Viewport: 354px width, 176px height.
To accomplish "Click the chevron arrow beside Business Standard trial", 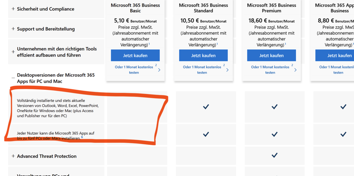I will point(227,70).
